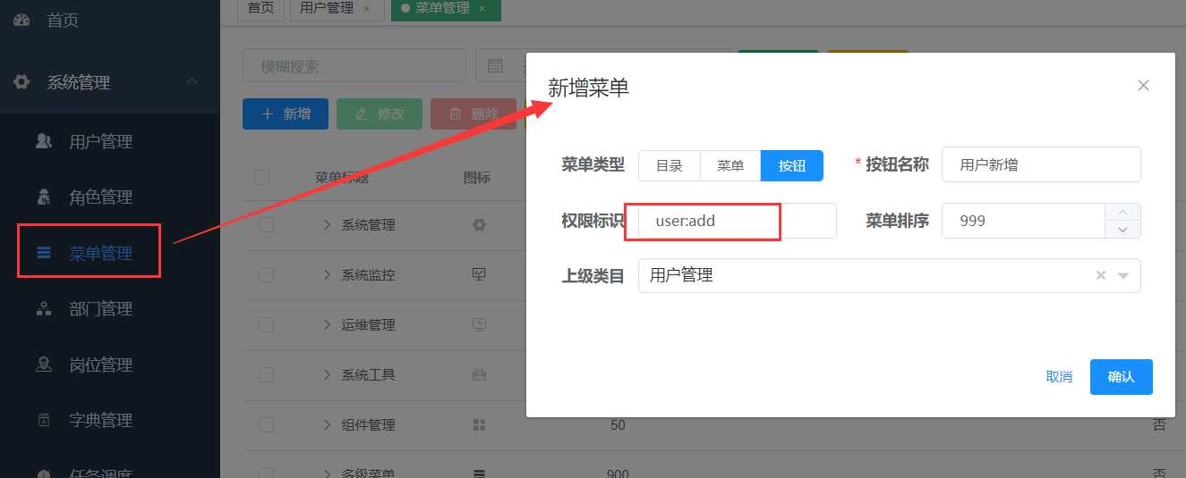Click the 确认 button

click(x=1121, y=377)
